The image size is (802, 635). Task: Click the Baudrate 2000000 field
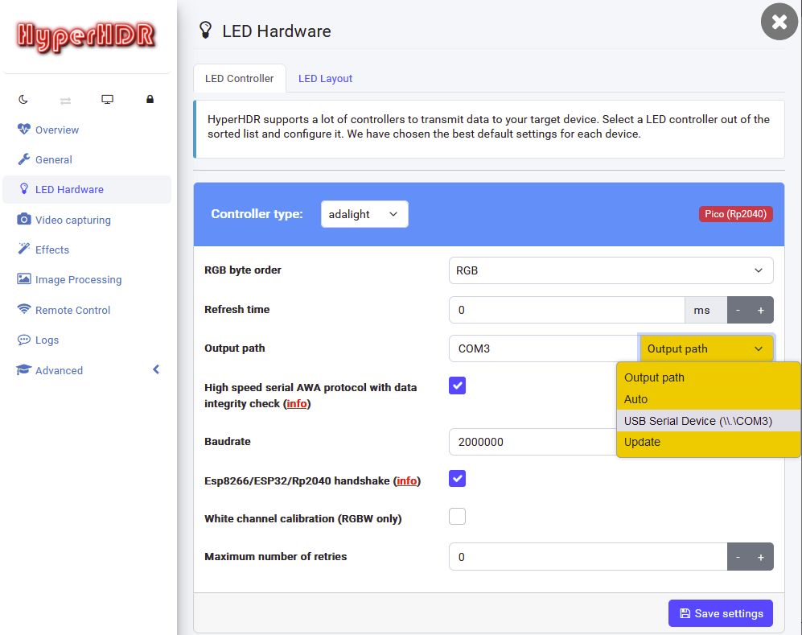click(533, 442)
